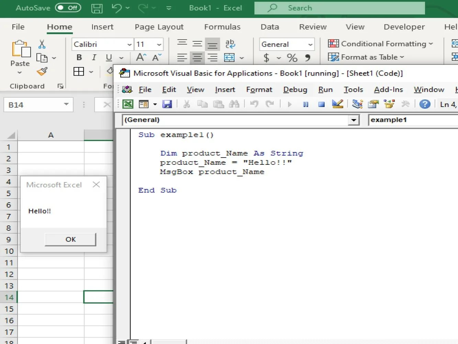Click the VBA Save floppy icon
Viewport: 458px width, 344px height.
(167, 104)
